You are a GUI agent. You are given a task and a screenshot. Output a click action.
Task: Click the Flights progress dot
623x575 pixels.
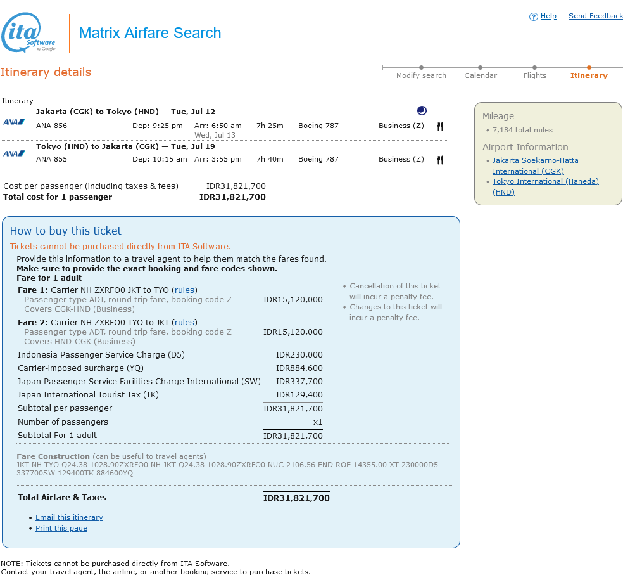click(x=535, y=67)
